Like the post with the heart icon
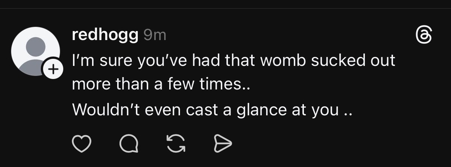 pyautogui.click(x=81, y=144)
